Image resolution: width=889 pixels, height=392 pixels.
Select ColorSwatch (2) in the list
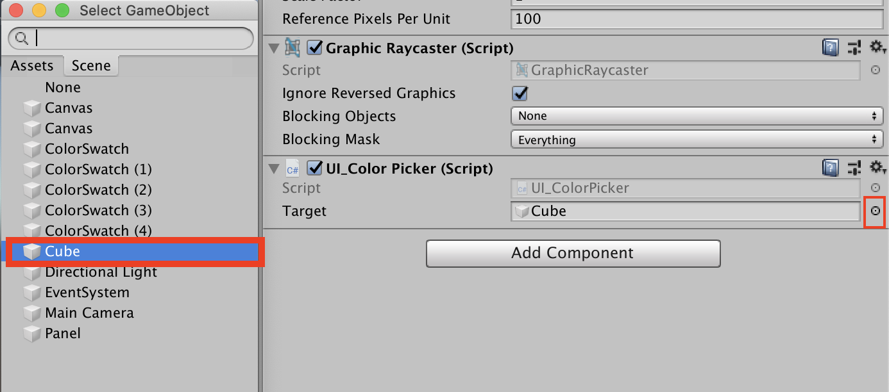(x=98, y=190)
